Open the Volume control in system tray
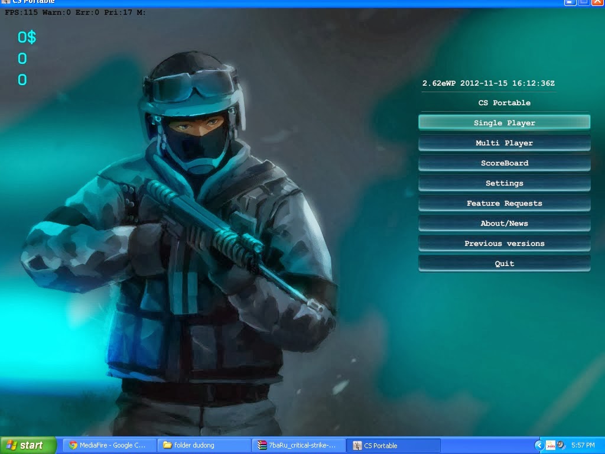Image resolution: width=605 pixels, height=454 pixels. coord(560,445)
